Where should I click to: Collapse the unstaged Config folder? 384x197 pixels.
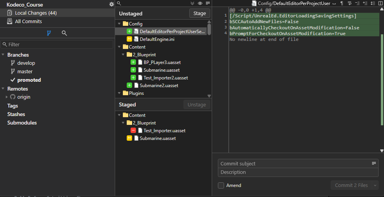[x=119, y=24]
